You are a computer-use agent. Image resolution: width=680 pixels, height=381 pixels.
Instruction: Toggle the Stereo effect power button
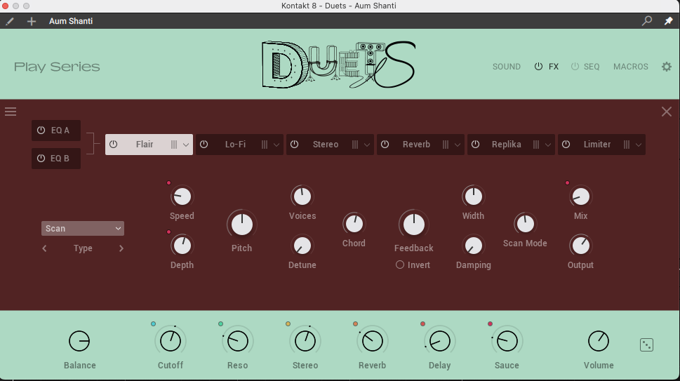(295, 145)
